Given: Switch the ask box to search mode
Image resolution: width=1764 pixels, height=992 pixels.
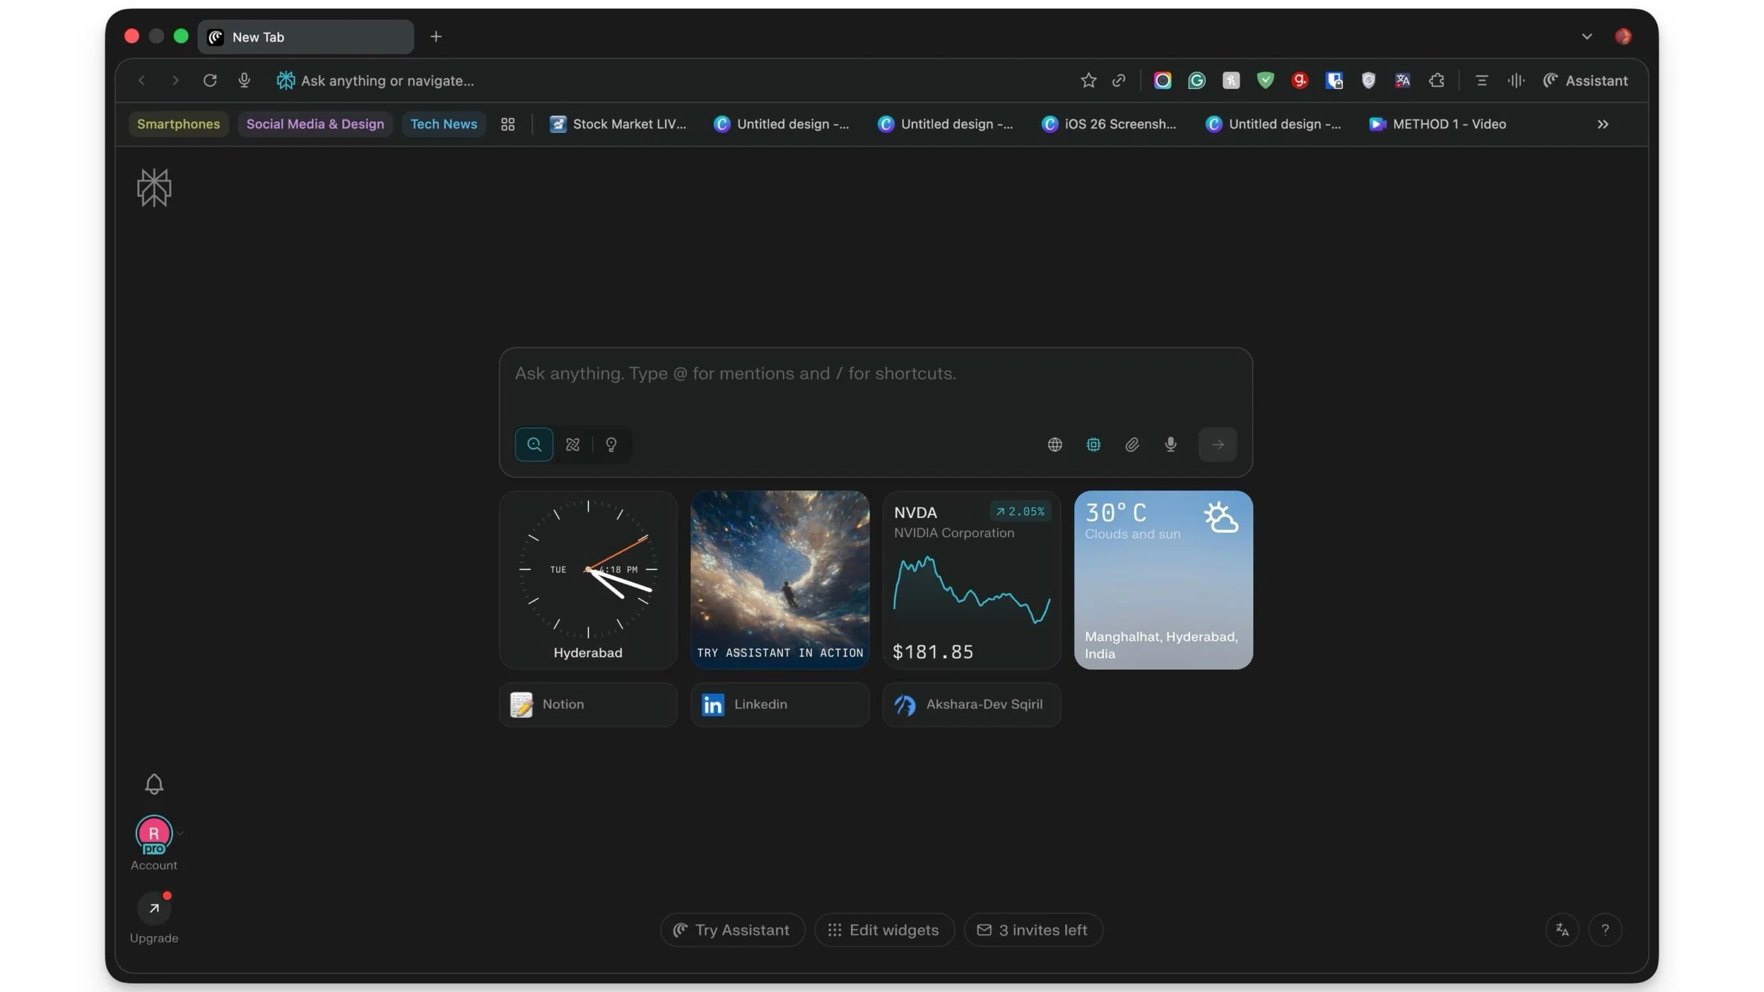Looking at the screenshot, I should click(x=533, y=444).
